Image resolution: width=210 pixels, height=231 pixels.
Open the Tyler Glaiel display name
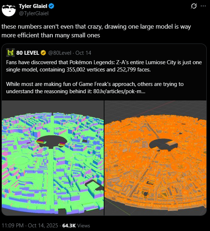(x=33, y=6)
